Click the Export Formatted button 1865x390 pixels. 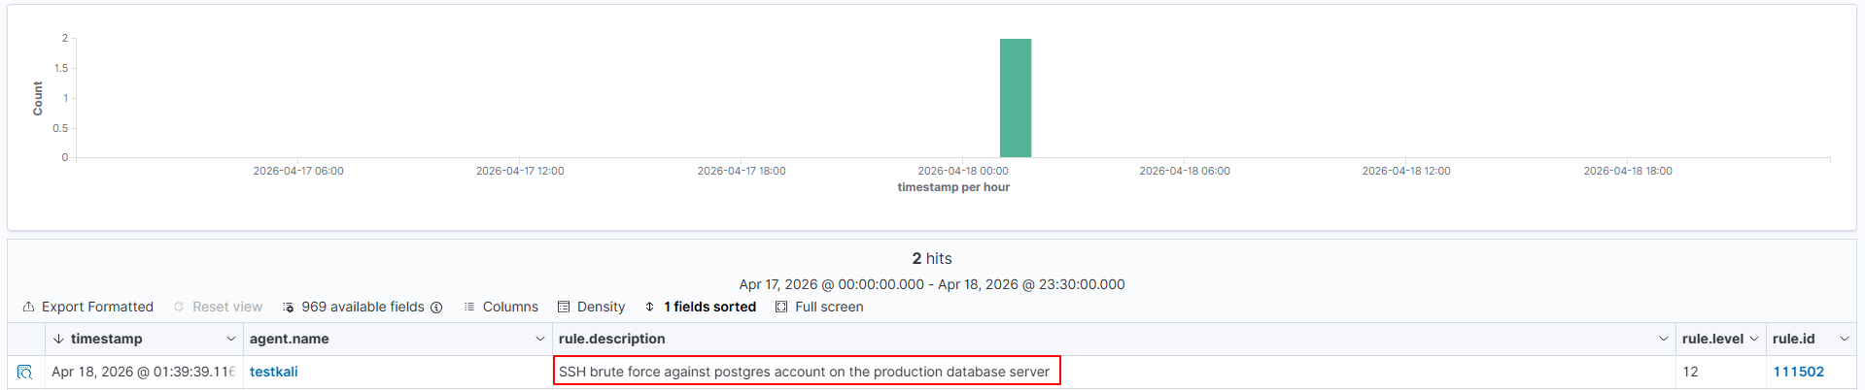87,307
